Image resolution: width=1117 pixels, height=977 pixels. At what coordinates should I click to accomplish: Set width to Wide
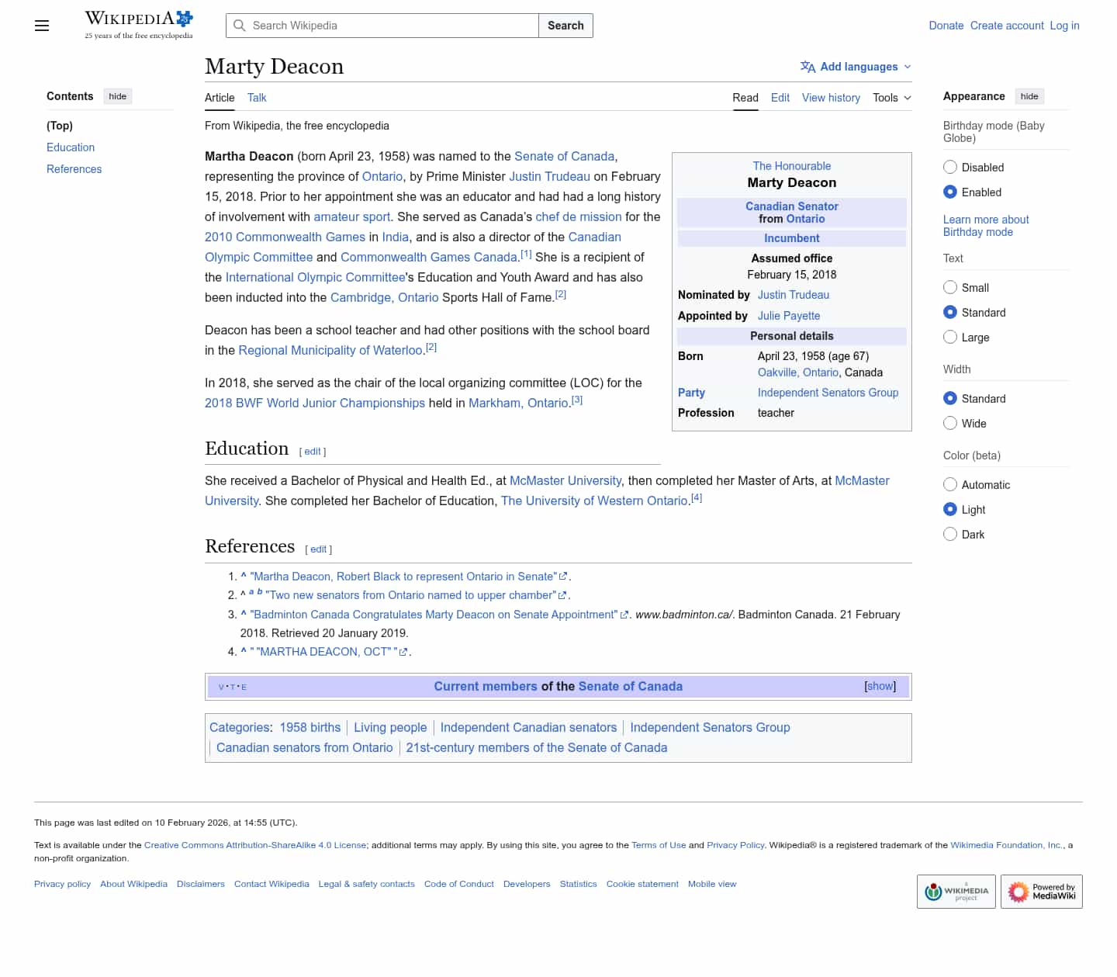pyautogui.click(x=950, y=423)
